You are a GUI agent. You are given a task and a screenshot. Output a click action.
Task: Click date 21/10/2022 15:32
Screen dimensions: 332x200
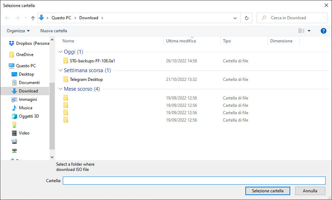pos(181,80)
